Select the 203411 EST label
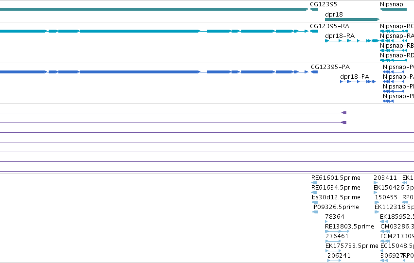414x263 pixels. pyautogui.click(x=385, y=178)
